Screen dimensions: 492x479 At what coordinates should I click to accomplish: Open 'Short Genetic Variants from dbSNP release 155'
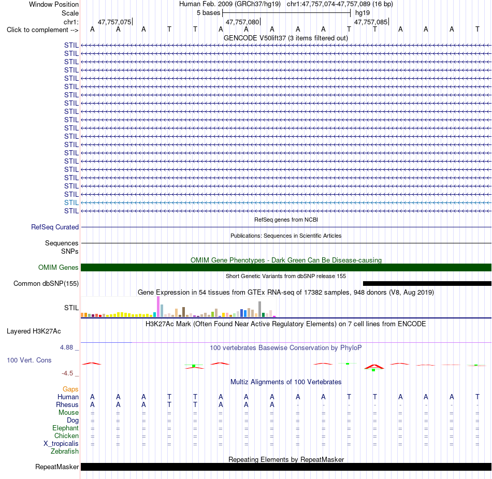coord(286,276)
